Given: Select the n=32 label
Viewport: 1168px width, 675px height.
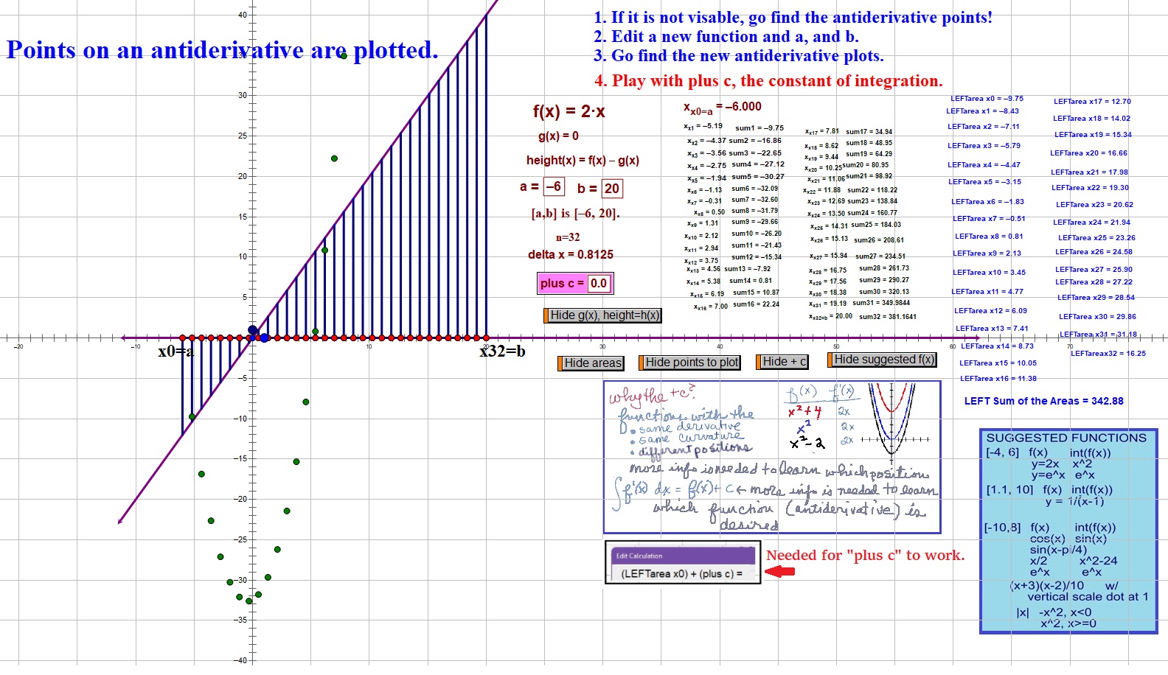Looking at the screenshot, I should tap(568, 237).
